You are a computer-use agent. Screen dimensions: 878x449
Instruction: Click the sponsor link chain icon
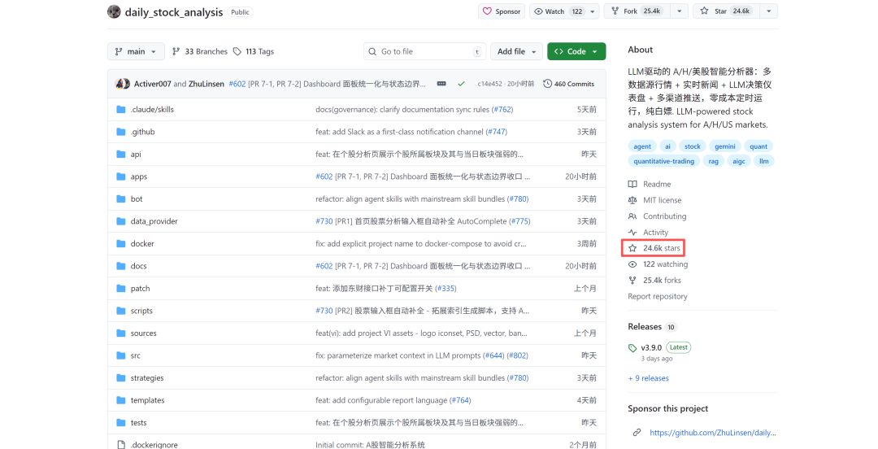coord(637,433)
